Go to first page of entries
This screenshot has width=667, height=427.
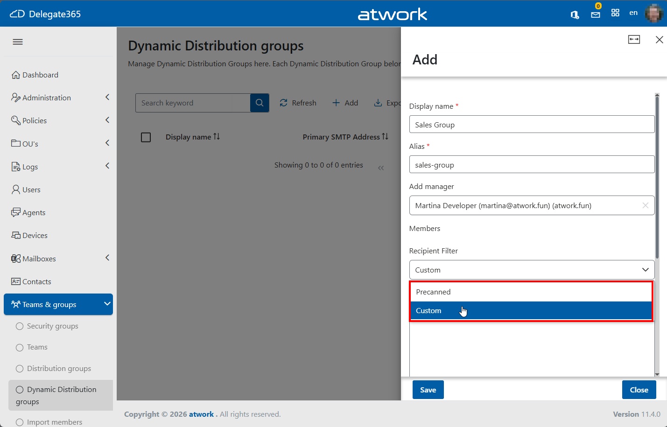pyautogui.click(x=381, y=168)
